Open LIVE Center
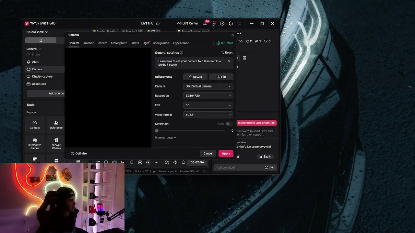Viewport: 415px width, 233px height. point(188,23)
